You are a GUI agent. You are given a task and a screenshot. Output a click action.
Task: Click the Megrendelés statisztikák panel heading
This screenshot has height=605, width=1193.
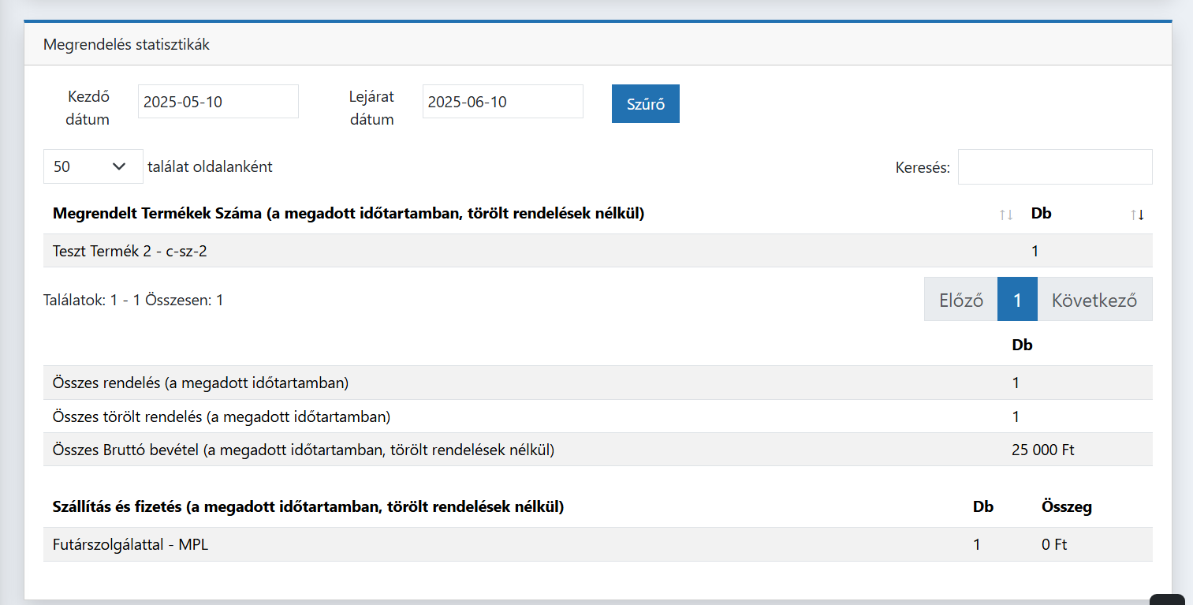point(126,45)
